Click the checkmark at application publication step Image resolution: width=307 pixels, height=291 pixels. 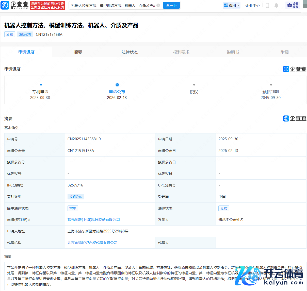[x=117, y=85]
